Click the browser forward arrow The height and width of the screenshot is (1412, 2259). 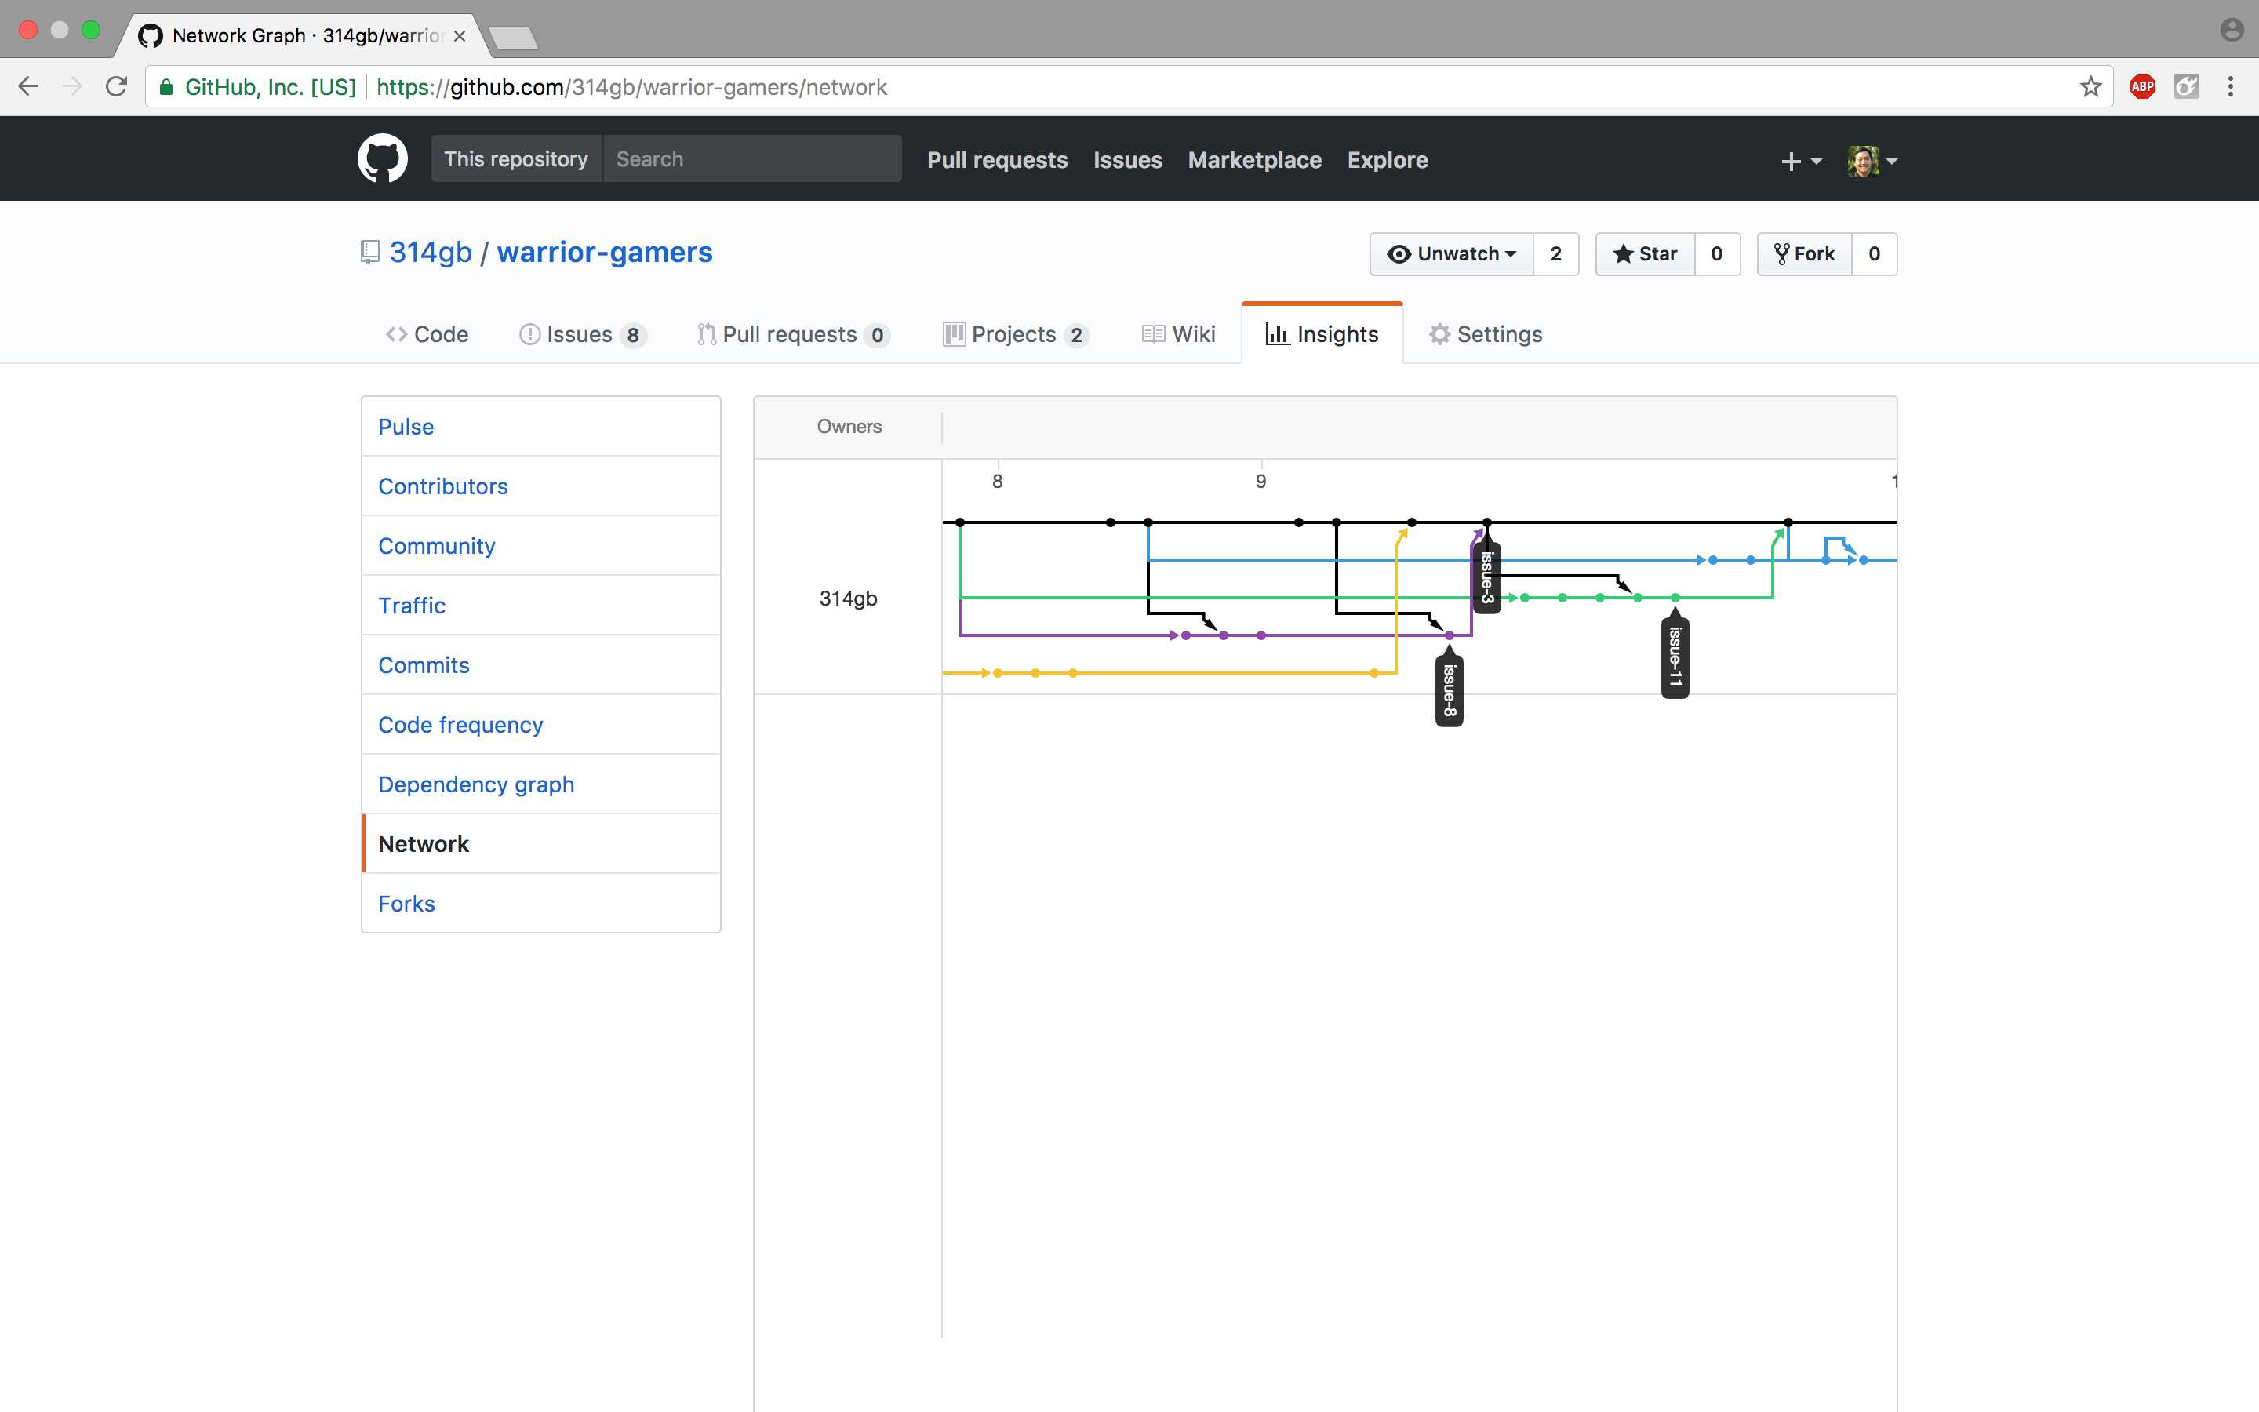(x=72, y=87)
